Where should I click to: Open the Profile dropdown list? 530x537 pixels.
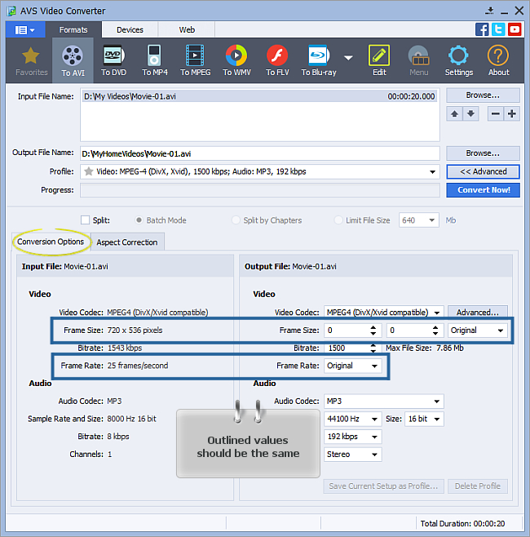click(x=432, y=171)
